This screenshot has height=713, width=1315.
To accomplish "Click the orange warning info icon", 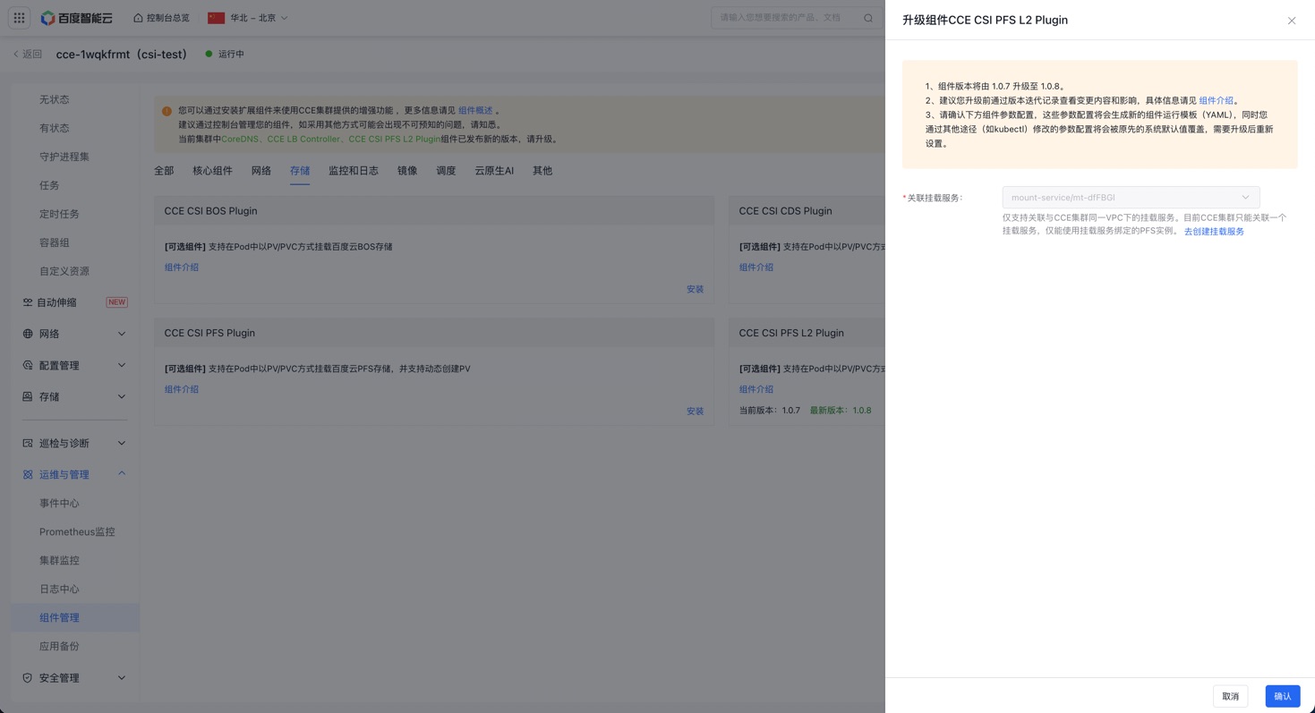I will point(167,111).
